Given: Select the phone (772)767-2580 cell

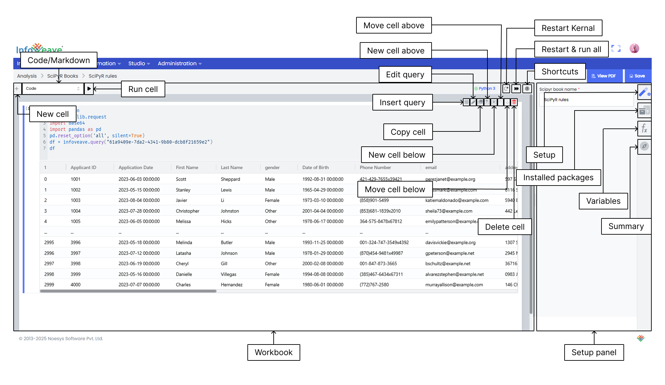Looking at the screenshot, I should pyautogui.click(x=374, y=285).
